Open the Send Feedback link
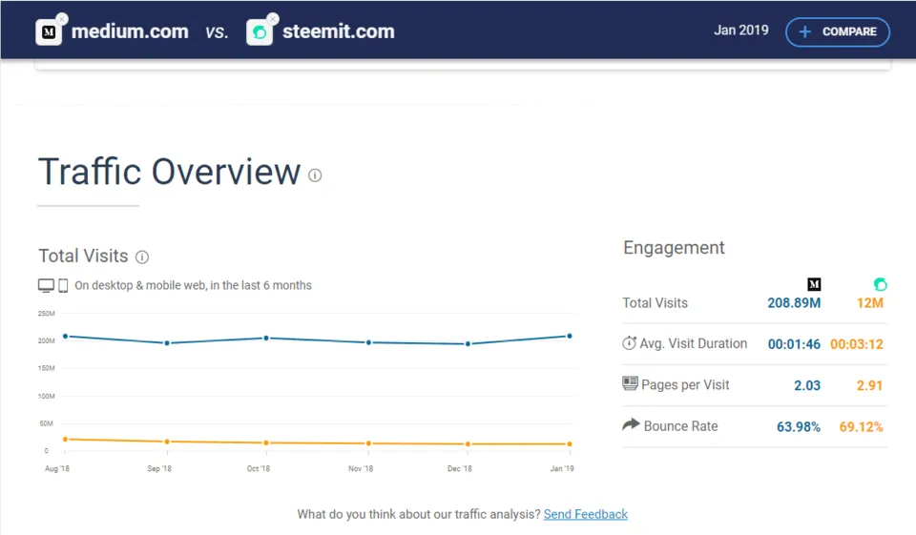The width and height of the screenshot is (916, 535). (x=585, y=514)
